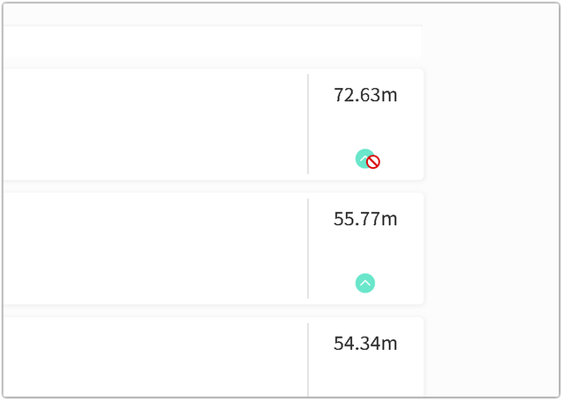Select the 54.34m duration value
Screen dimensions: 562x400
[365, 343]
